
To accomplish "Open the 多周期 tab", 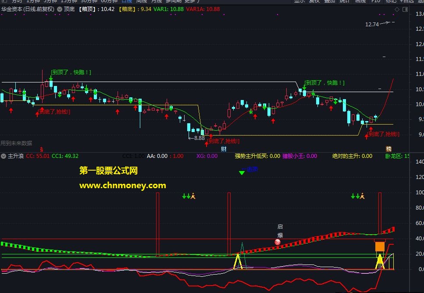I will (x=174, y=1).
